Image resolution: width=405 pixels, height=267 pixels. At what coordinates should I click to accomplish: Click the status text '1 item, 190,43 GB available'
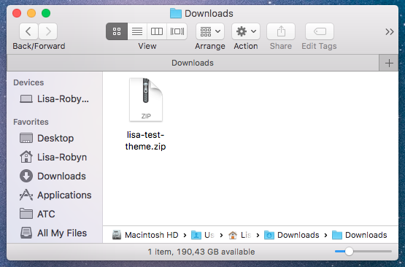[201, 252]
